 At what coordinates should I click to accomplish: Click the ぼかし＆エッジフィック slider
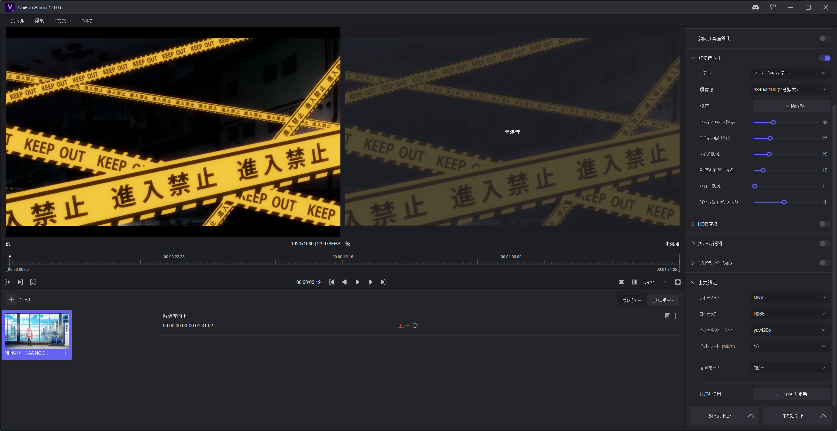tap(786, 202)
